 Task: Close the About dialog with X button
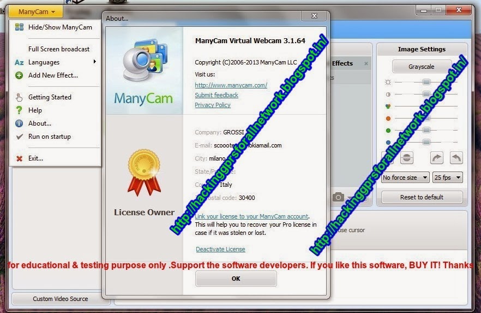coord(314,16)
